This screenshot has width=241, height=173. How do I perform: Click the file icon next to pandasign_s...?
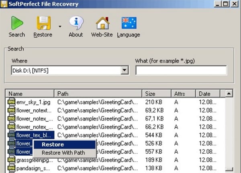11,168
